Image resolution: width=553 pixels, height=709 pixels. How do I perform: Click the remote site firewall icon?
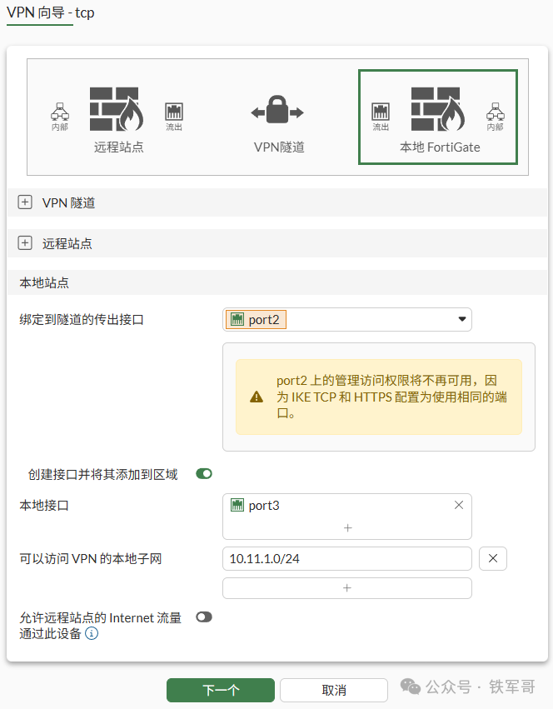(117, 109)
